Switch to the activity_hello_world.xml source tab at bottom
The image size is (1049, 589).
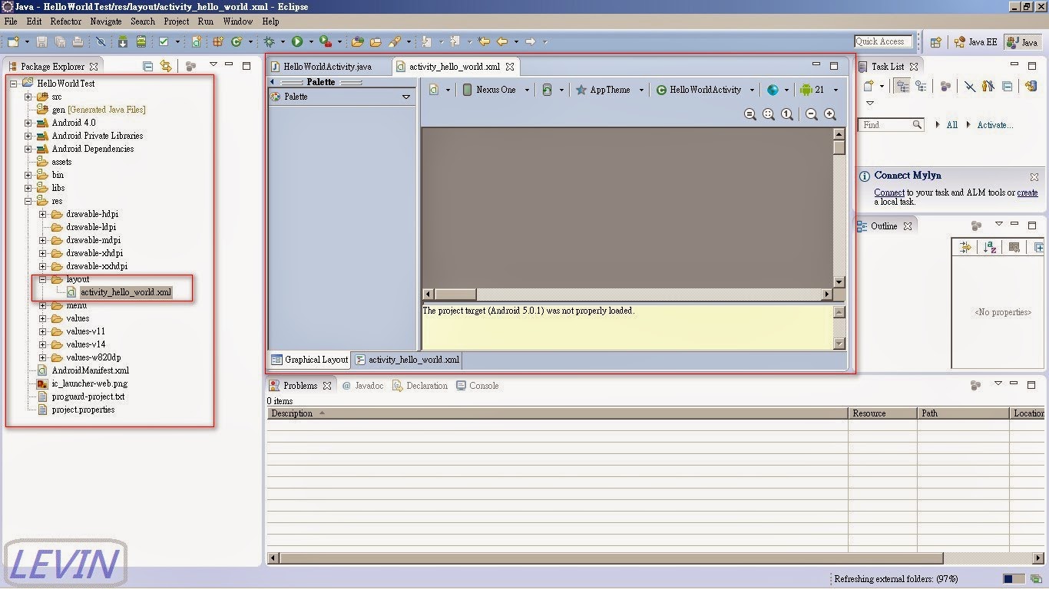[x=407, y=360]
